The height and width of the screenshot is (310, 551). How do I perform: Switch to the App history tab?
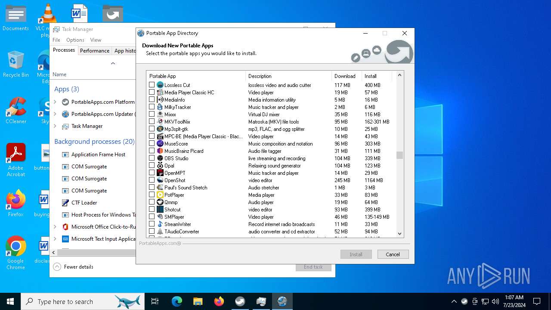[x=124, y=50]
